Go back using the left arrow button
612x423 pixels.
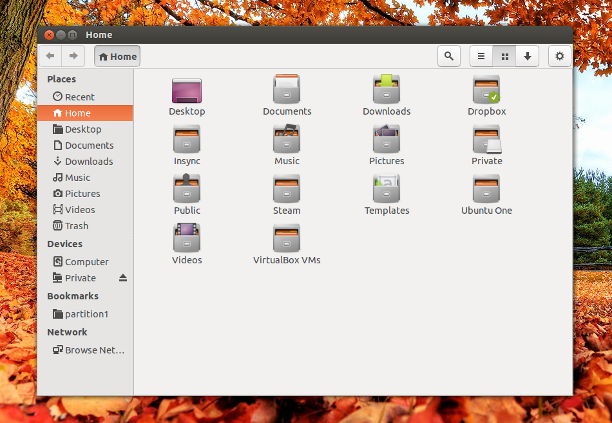pos(50,56)
